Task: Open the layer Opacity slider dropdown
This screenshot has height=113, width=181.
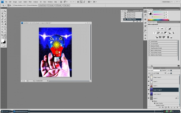Action: (x=171, y=70)
